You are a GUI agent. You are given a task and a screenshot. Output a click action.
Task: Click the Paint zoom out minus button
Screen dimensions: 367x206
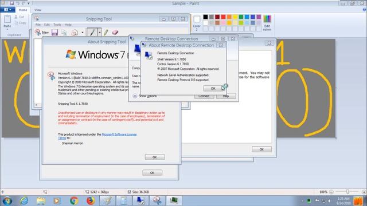click(331, 192)
